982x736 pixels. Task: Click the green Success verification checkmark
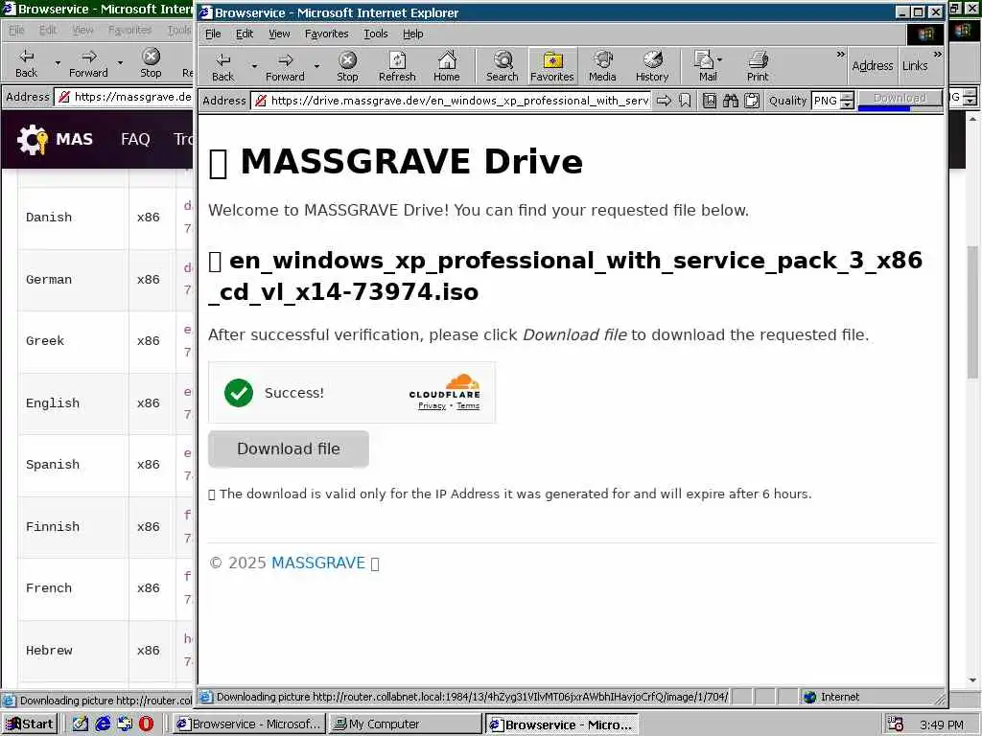(239, 393)
